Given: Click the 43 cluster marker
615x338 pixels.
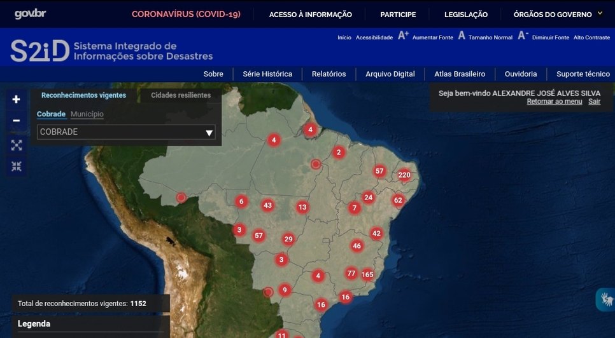Looking at the screenshot, I should click(x=267, y=205).
